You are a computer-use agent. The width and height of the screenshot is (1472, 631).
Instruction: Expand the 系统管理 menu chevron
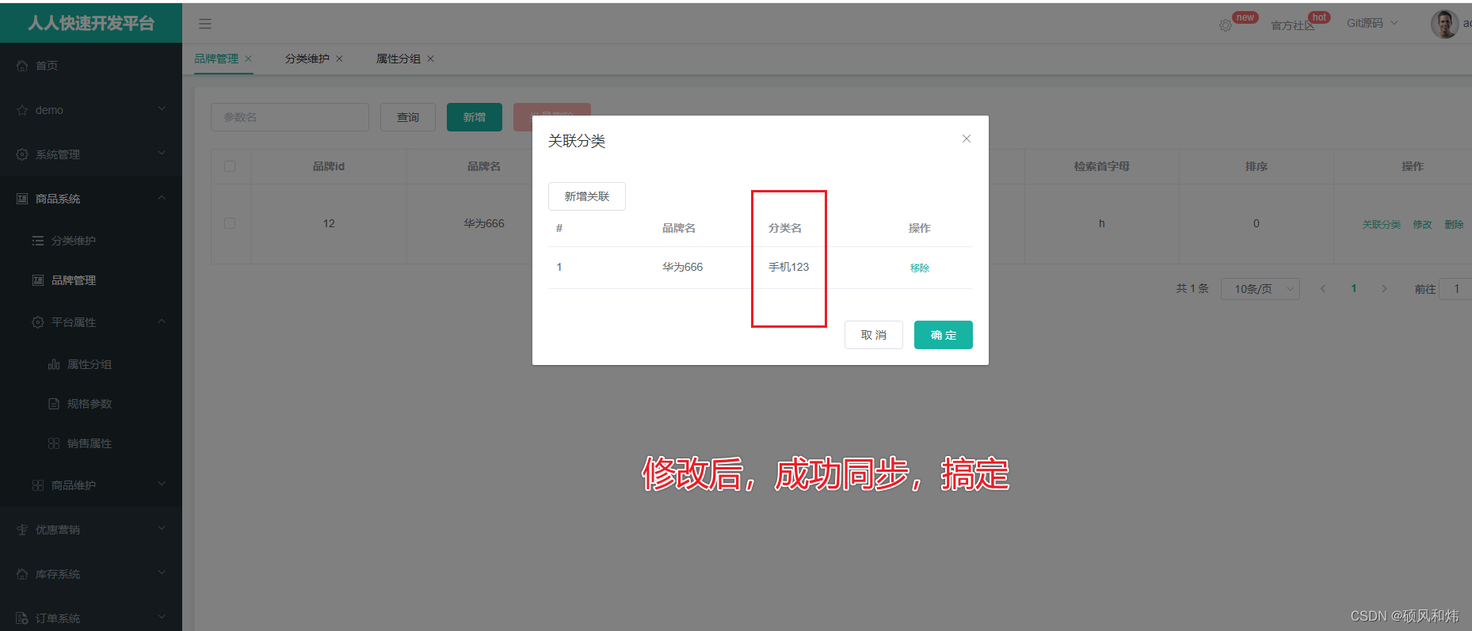click(x=162, y=153)
